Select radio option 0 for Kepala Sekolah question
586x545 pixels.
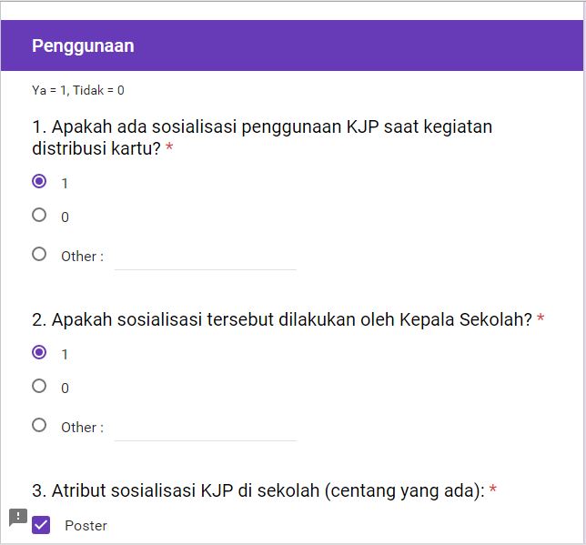pos(39,387)
